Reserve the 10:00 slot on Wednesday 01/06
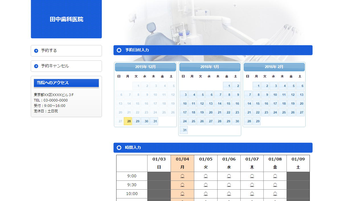The image size is (350, 201). click(229, 194)
